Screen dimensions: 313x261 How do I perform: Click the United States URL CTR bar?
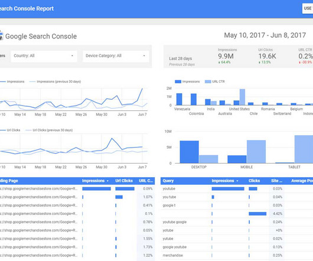[x=242, y=97]
